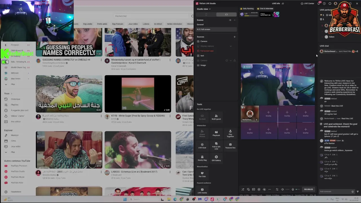Click the share arrow beside LIVE info
Viewport: 361px width, 203px height.
click(x=283, y=3)
